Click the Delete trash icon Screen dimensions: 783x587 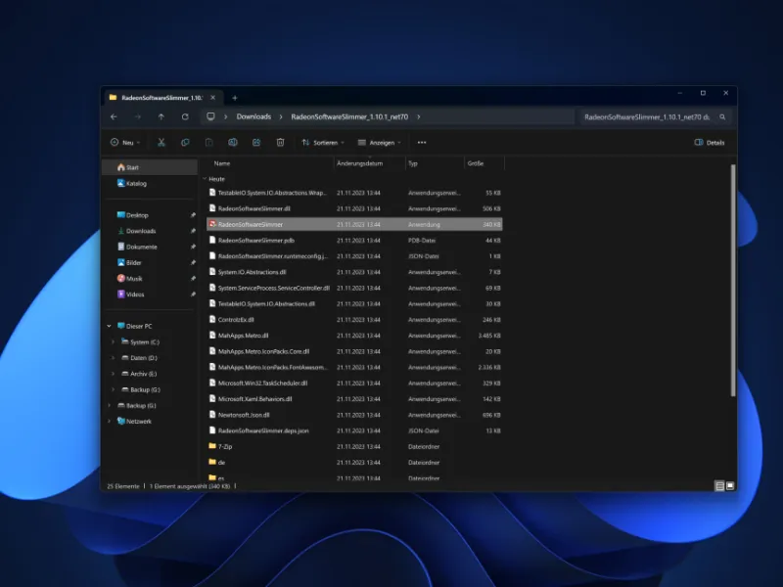point(280,143)
